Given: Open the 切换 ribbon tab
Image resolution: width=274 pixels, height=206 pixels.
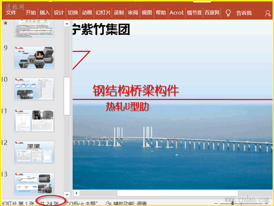Looking at the screenshot, I should (x=73, y=13).
